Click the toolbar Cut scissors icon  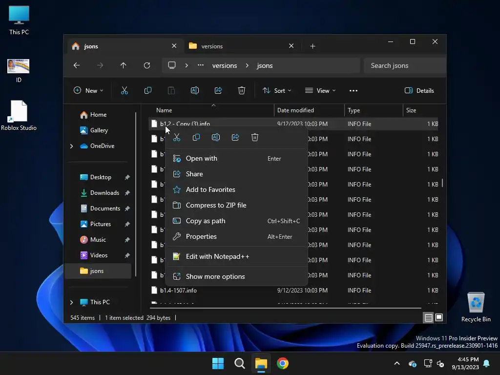point(125,91)
